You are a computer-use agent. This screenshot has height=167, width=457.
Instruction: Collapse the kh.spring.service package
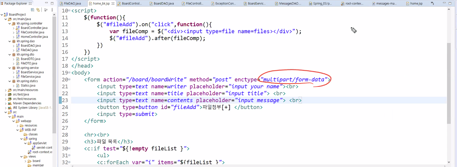(10, 68)
